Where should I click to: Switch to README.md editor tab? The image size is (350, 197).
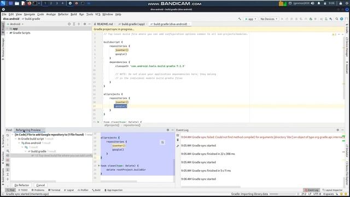pyautogui.click(x=104, y=24)
